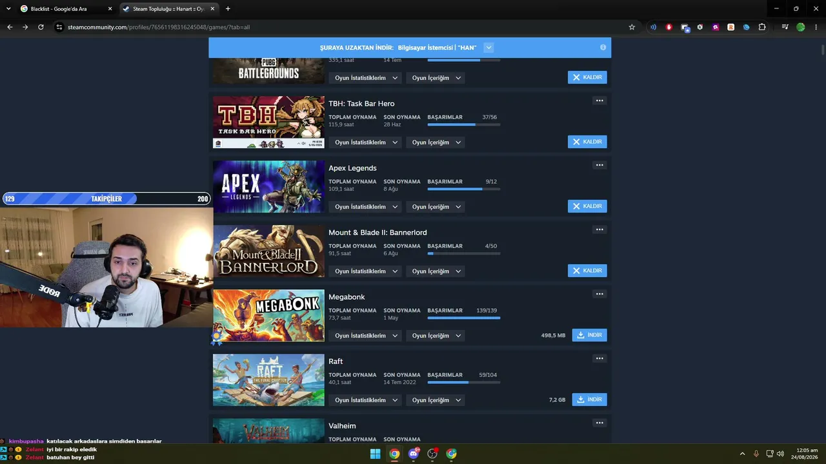Viewport: 826px width, 464px height.
Task: Open more options for Mount & Blade II
Action: [599, 229]
